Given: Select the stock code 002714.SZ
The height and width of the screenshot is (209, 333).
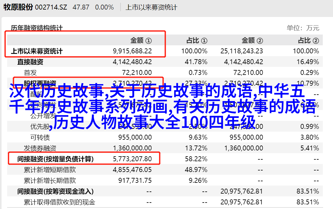Looking at the screenshot, I should point(51,7).
